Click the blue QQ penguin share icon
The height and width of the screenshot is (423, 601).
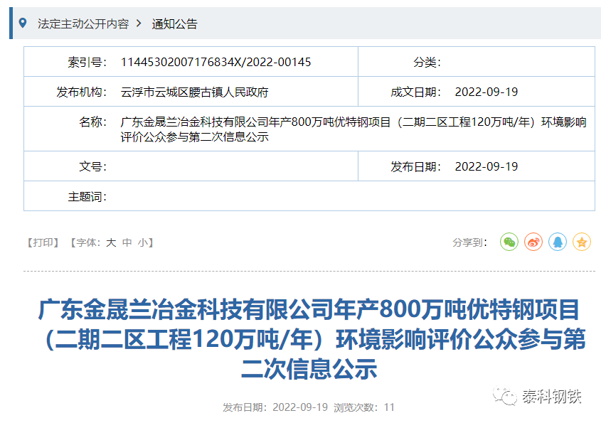tap(558, 242)
